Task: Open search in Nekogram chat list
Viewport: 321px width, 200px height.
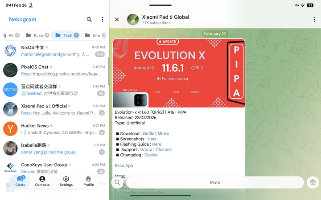Action: point(89,20)
